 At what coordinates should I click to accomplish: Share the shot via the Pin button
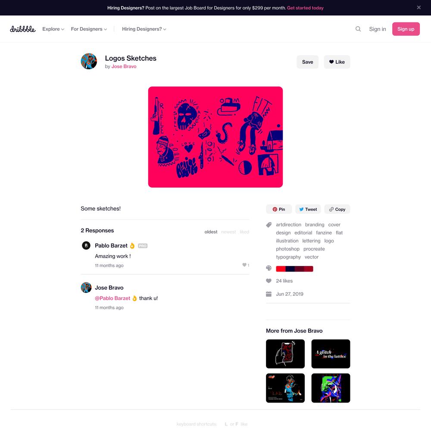(x=279, y=209)
